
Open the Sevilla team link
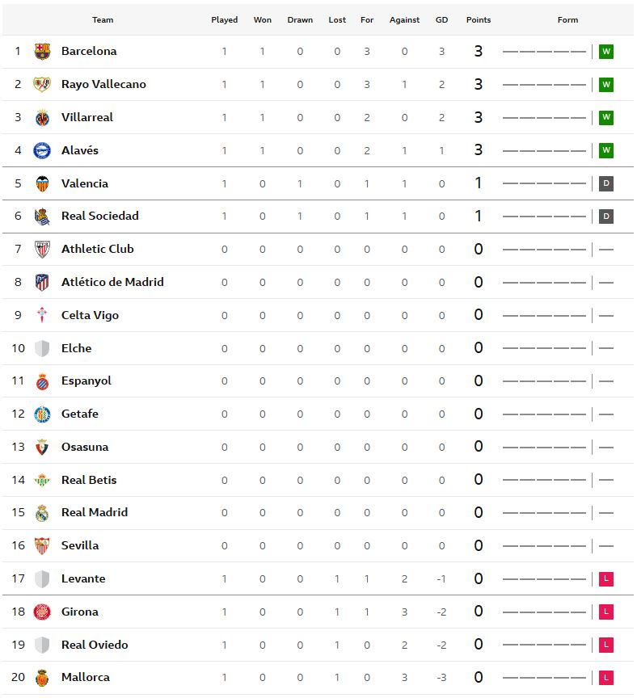click(80, 545)
